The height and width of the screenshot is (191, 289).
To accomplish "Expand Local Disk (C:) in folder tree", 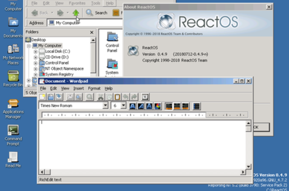I will tap(36, 51).
